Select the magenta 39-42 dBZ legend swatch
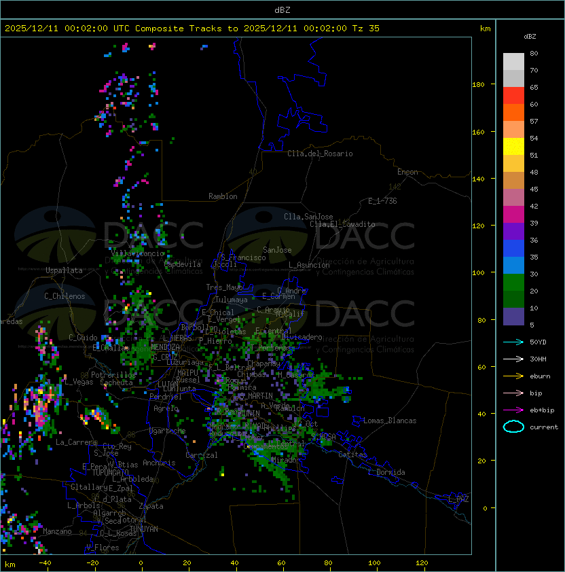The height and width of the screenshot is (572, 565). [513, 215]
